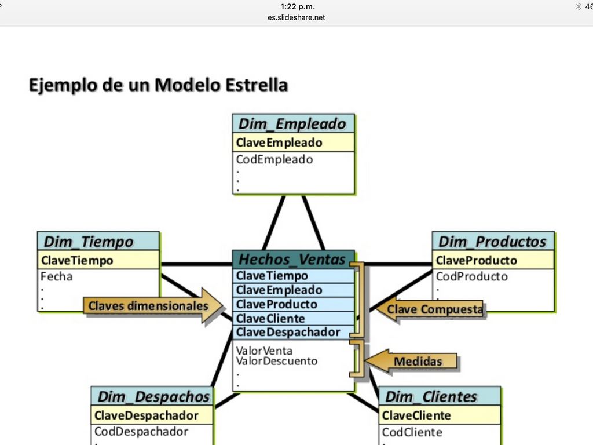Select the Dim_Empleado table header

coord(292,123)
